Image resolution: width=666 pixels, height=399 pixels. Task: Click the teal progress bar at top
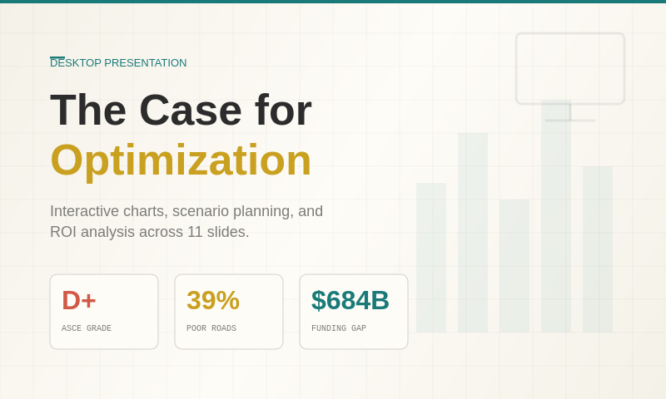pos(333,2)
